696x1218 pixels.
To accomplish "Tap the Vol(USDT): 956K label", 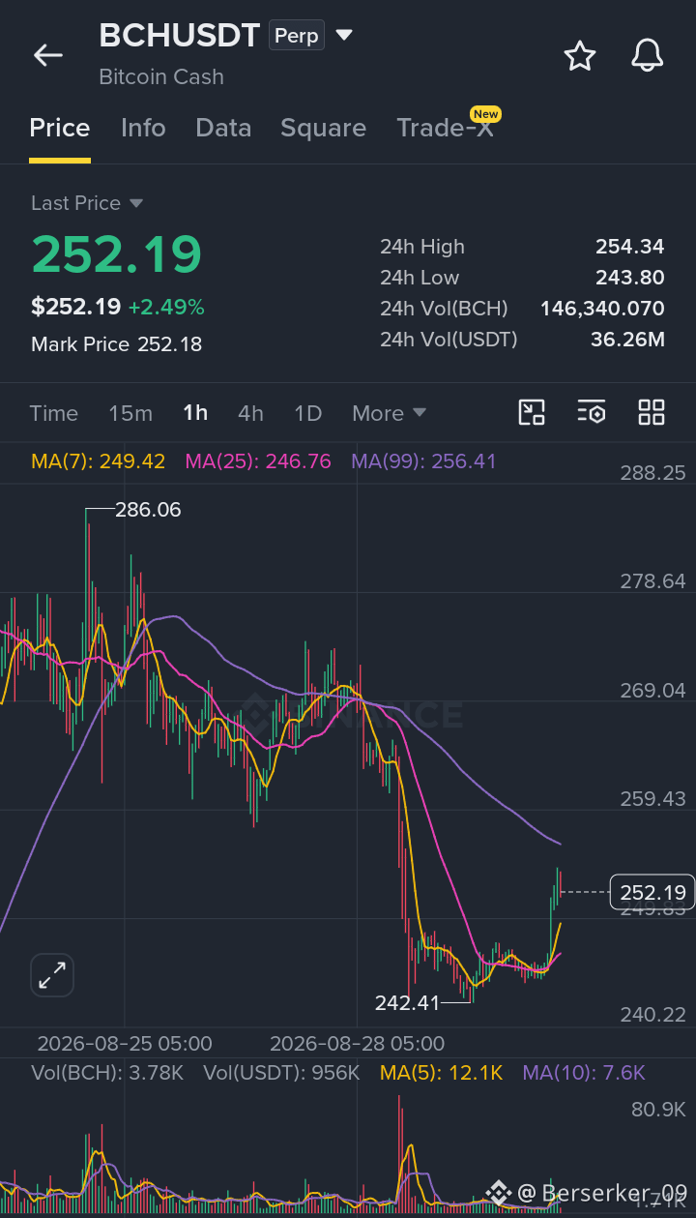I will coord(281,1072).
